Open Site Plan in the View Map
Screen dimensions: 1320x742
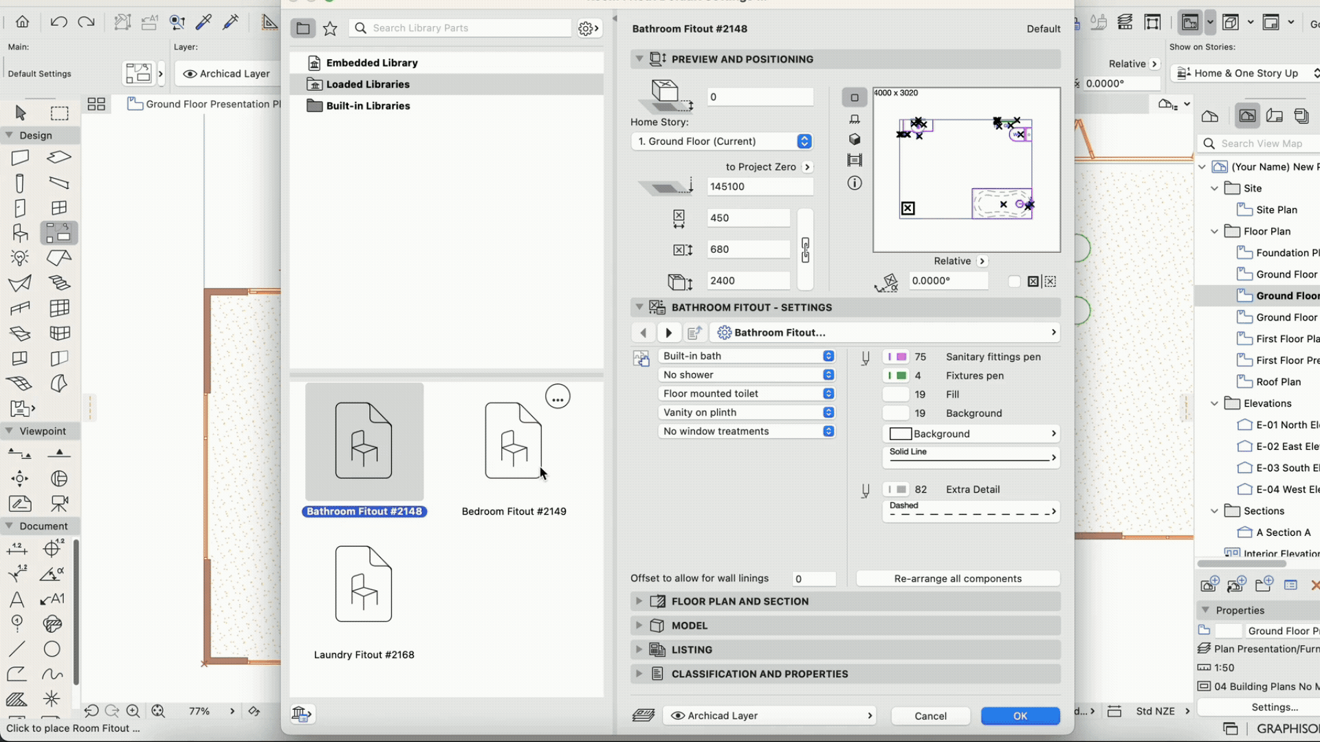click(x=1276, y=210)
